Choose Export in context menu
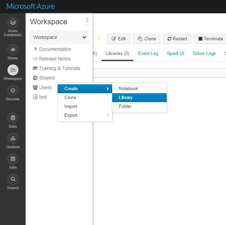226x225 pixels. tap(85, 115)
